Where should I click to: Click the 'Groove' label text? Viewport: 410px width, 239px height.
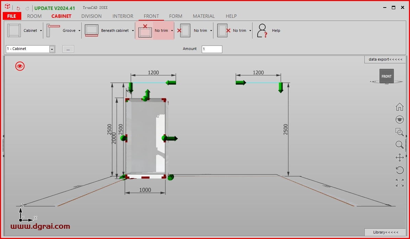[69, 30]
